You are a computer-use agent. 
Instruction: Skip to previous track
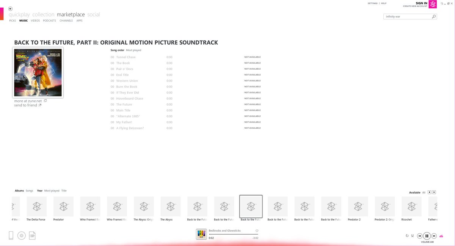[x=420, y=236]
